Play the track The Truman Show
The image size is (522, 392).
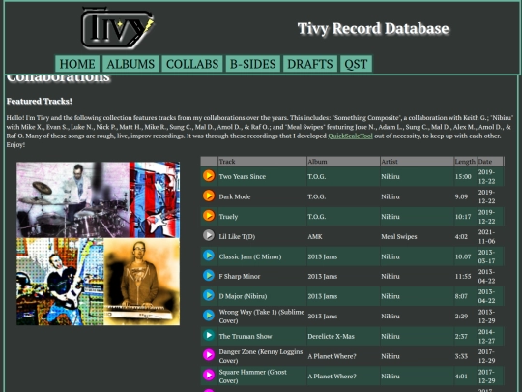209,335
